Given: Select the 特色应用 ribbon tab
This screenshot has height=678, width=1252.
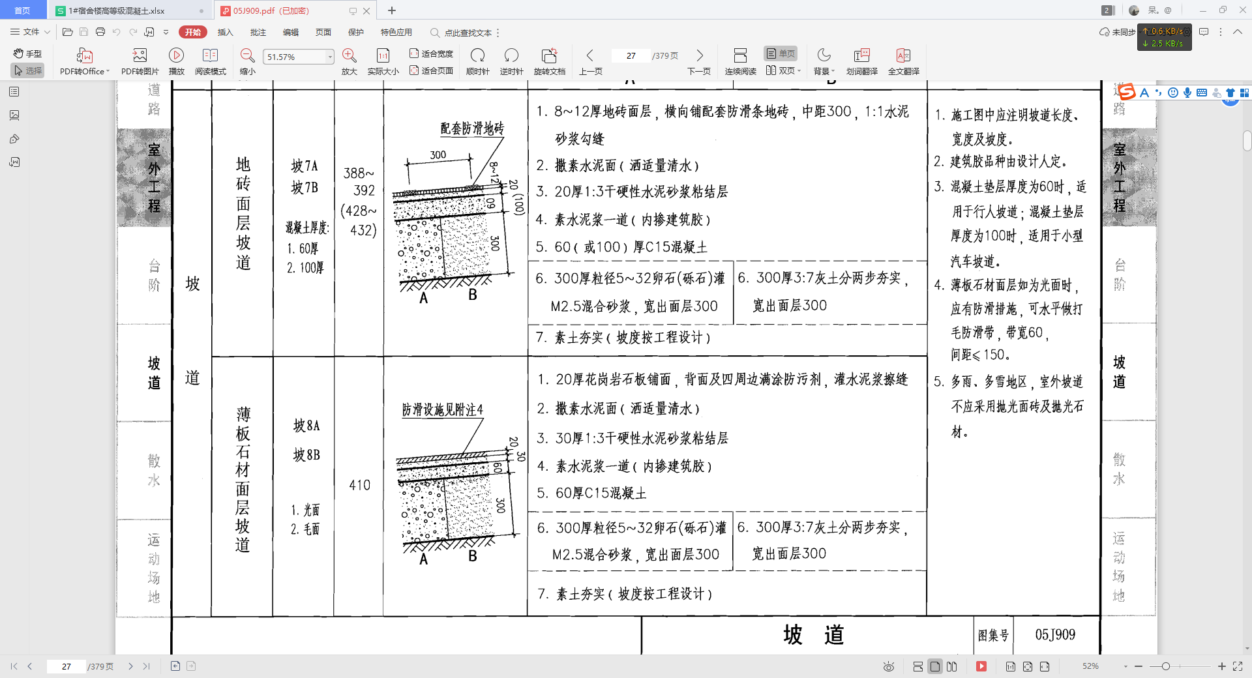Looking at the screenshot, I should [396, 32].
